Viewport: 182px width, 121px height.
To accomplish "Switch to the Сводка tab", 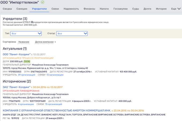I will coord(7,9).
